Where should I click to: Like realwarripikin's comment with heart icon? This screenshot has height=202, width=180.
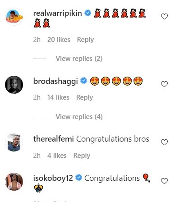pyautogui.click(x=164, y=16)
